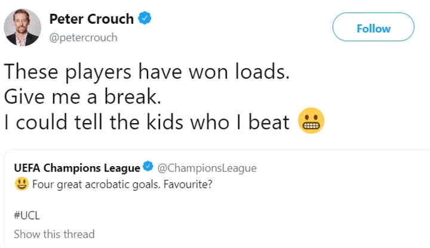Image resolution: width=430 pixels, height=248 pixels.
Task: Click the UEFA Champions League verified badge
Action: [148, 166]
